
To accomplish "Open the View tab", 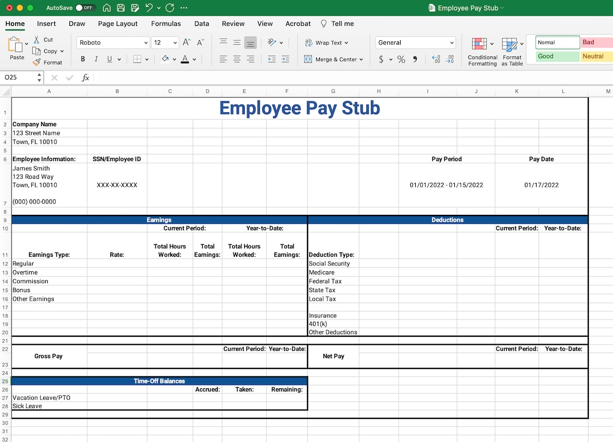I will pyautogui.click(x=265, y=24).
